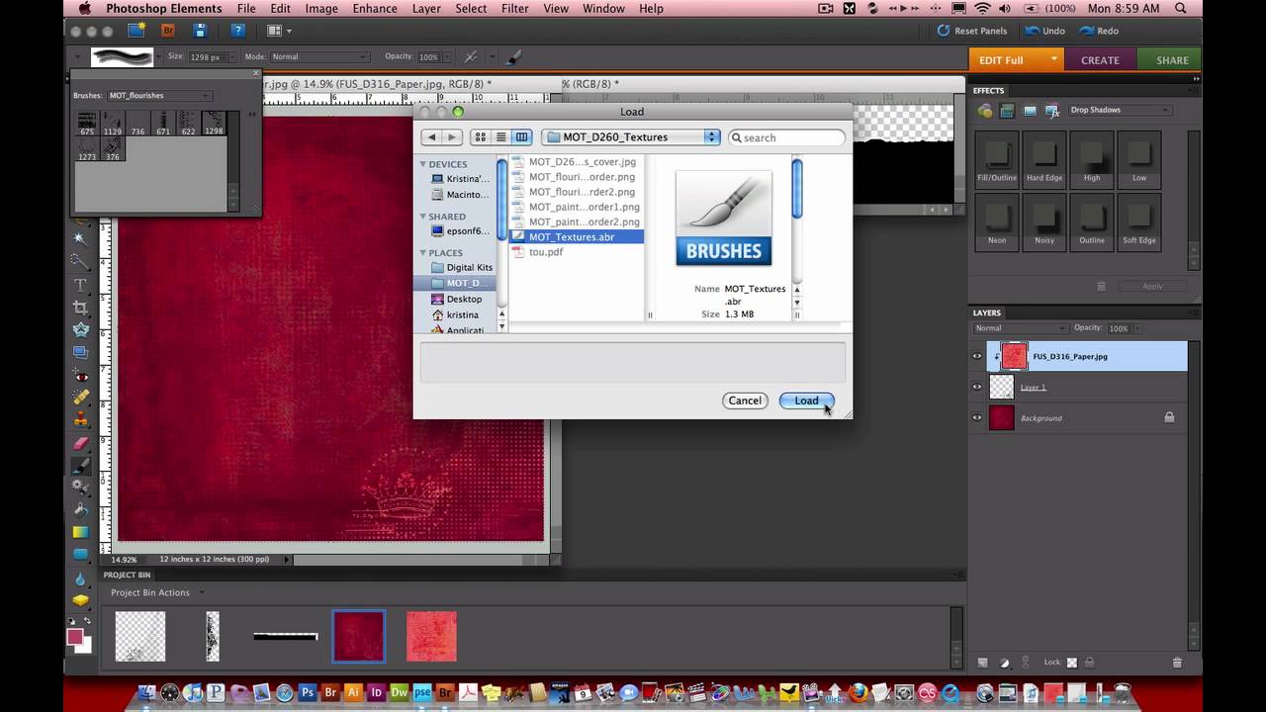Image resolution: width=1266 pixels, height=712 pixels.
Task: Open the layer blend mode Normal dropdown
Action: [1021, 328]
